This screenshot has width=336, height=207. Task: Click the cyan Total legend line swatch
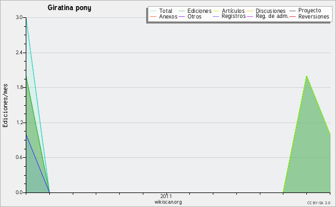153,11
